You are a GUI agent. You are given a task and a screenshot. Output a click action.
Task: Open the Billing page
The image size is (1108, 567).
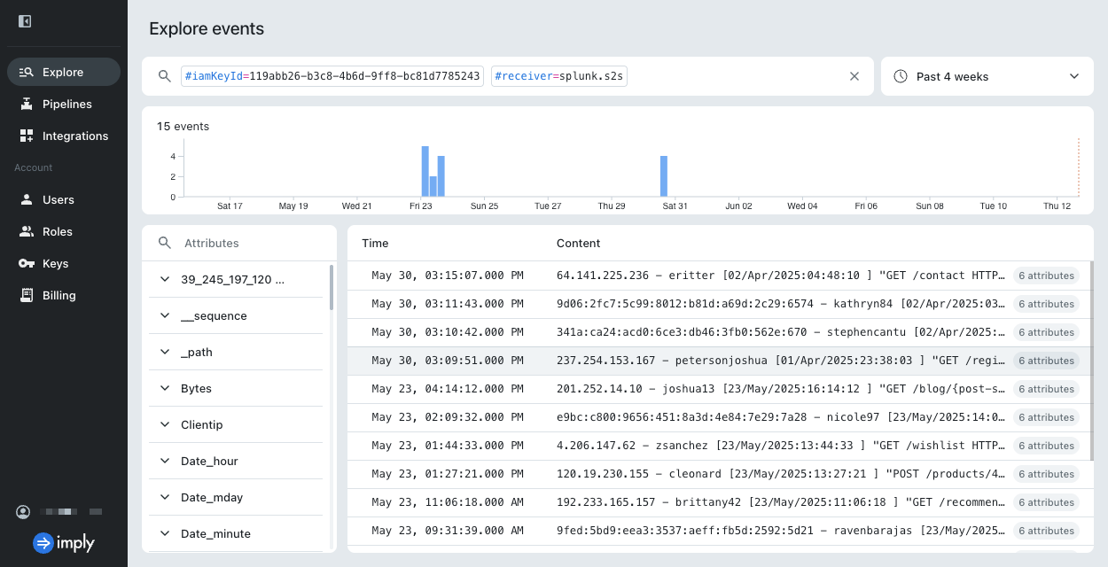[64, 295]
